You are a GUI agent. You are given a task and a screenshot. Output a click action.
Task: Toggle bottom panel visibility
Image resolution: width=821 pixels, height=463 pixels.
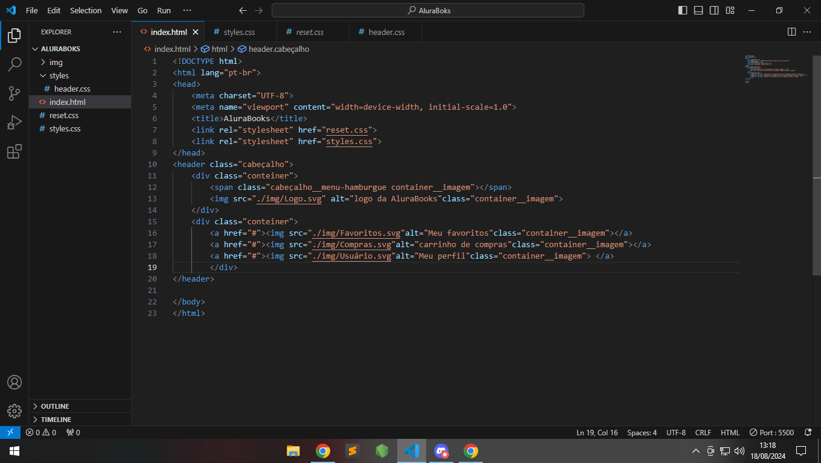pyautogui.click(x=698, y=10)
